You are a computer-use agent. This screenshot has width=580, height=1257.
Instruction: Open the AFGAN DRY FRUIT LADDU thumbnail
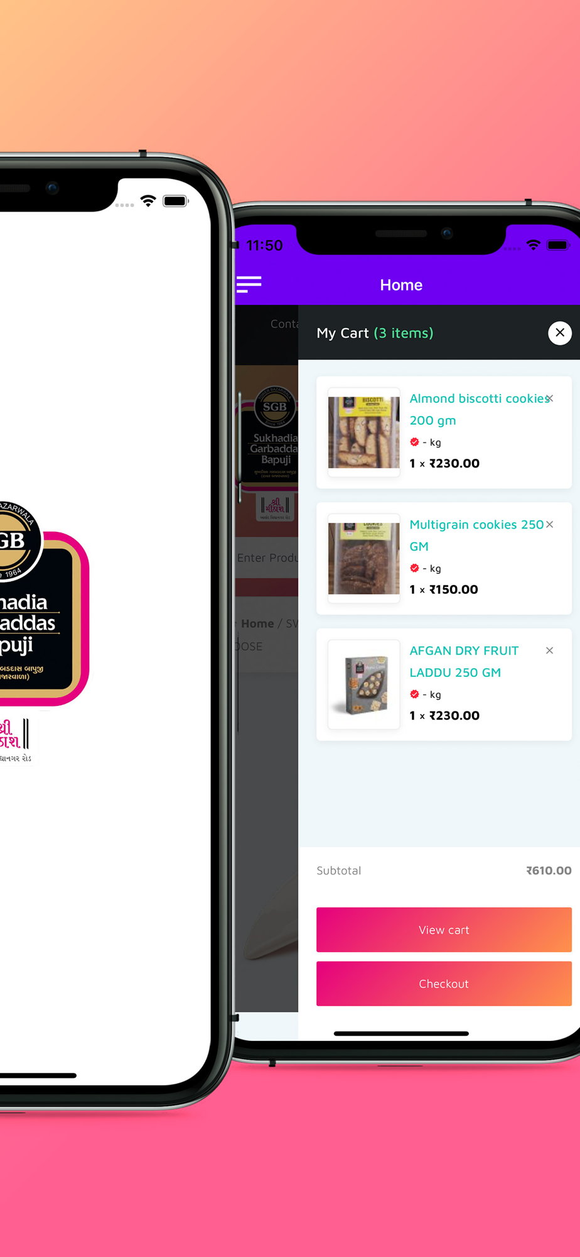[x=364, y=684]
